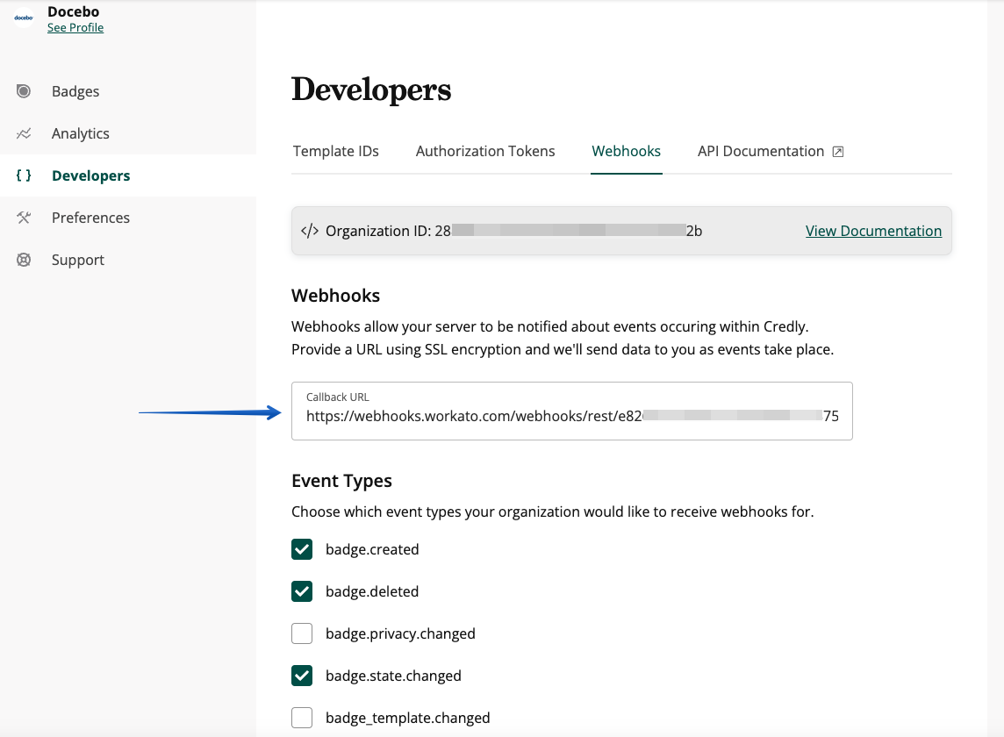Uncheck the badge.created checkbox

coord(302,549)
